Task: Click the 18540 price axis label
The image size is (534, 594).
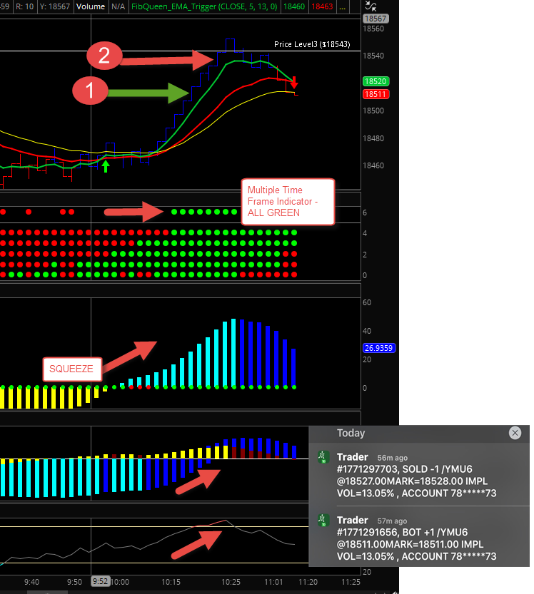Action: (373, 56)
